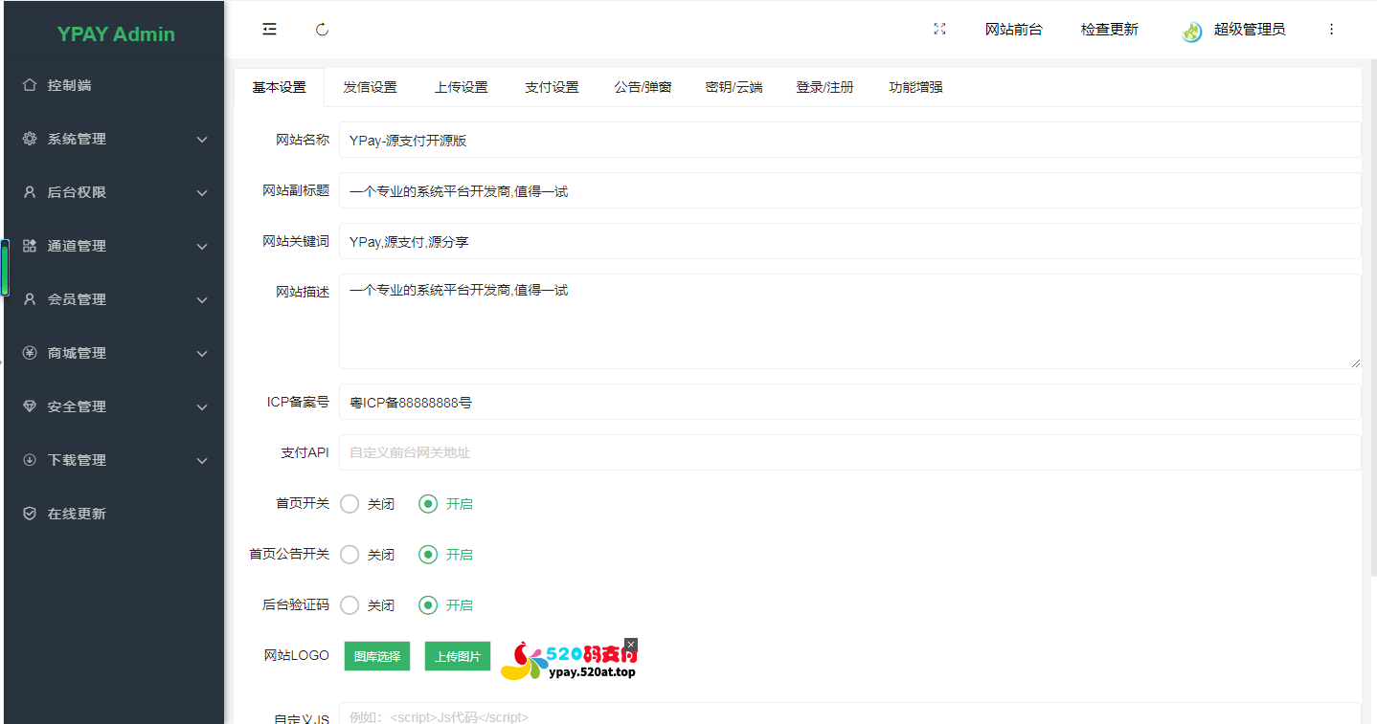1377x724 pixels.
Task: Click the 安全管理 diamond icon
Action: click(x=30, y=406)
